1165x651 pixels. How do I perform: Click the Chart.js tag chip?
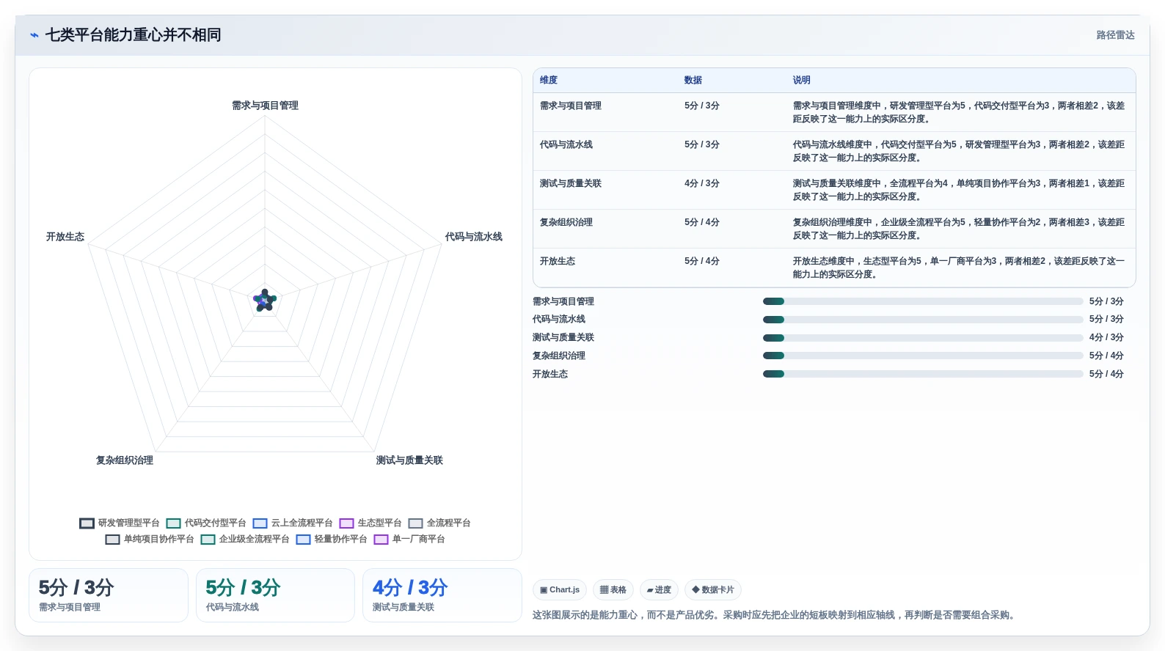point(560,589)
